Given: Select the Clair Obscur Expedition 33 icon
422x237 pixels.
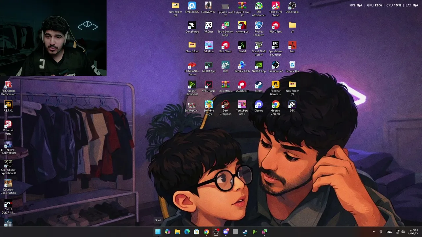Looking at the screenshot, I should 8,167.
